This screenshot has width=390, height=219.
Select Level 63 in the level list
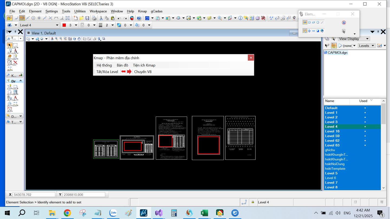point(352,145)
